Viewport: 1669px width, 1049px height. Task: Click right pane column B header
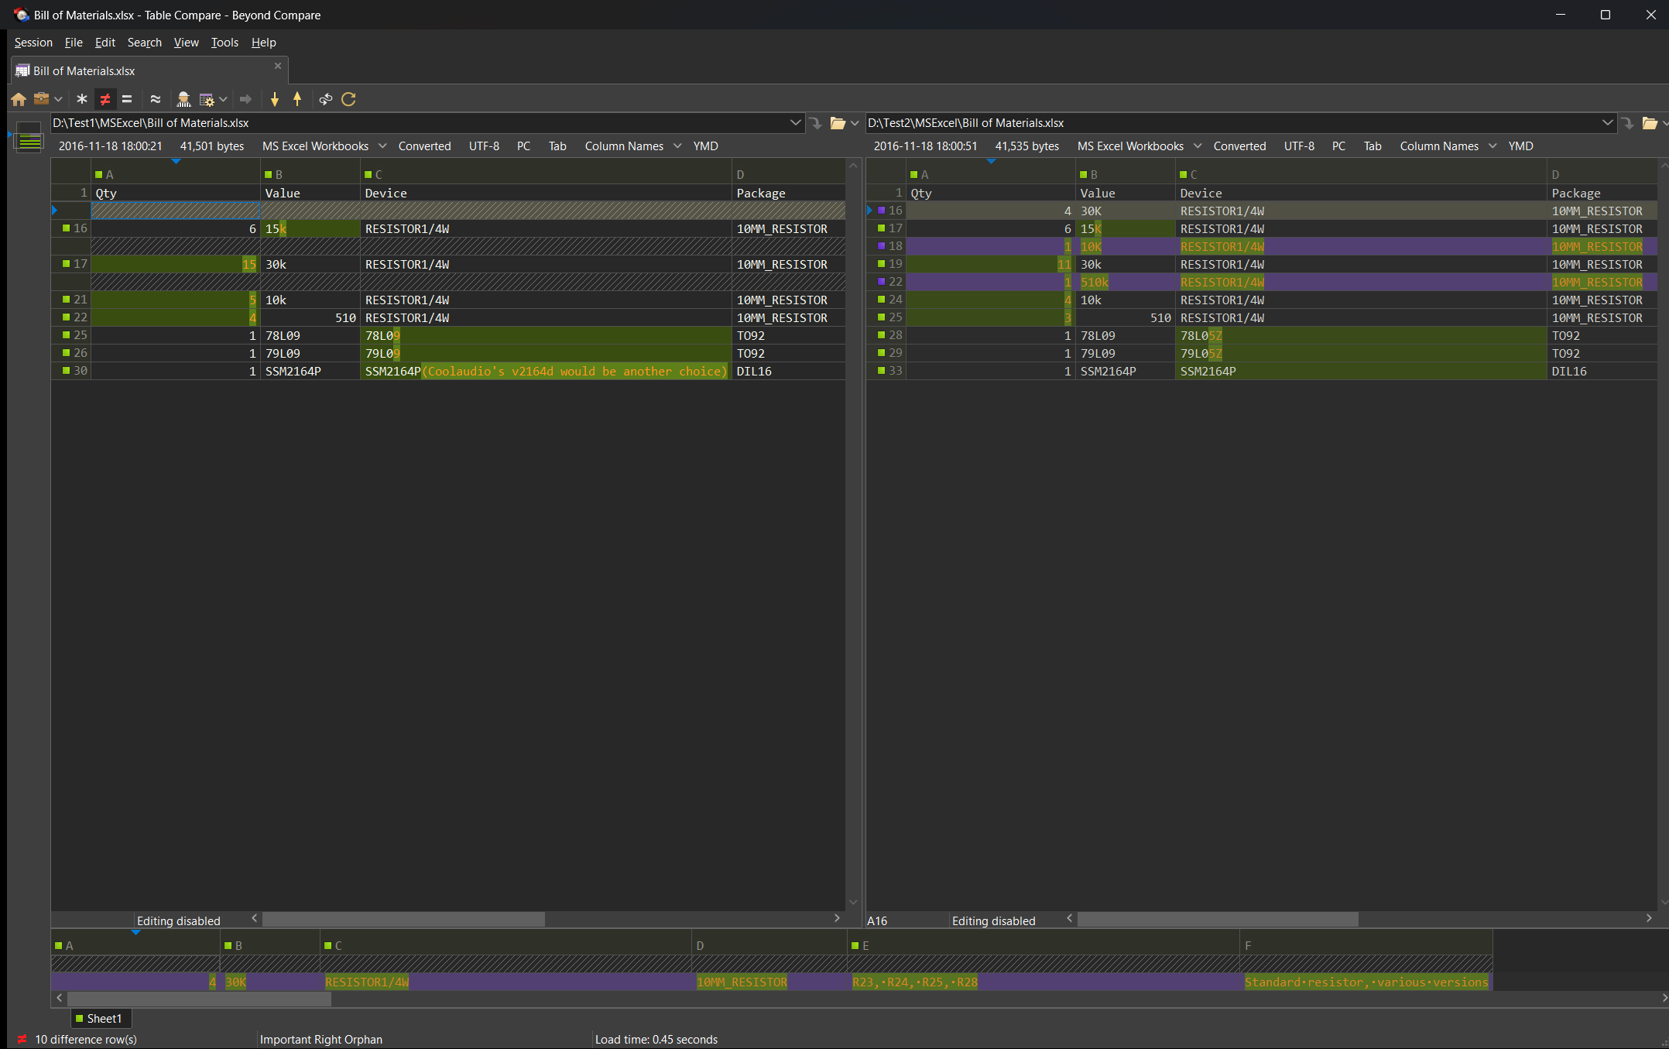(x=1126, y=175)
